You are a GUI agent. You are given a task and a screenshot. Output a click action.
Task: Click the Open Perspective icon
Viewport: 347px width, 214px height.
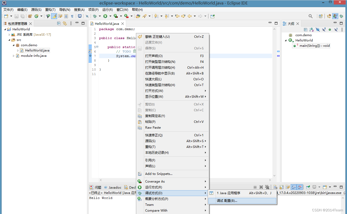click(321, 16)
